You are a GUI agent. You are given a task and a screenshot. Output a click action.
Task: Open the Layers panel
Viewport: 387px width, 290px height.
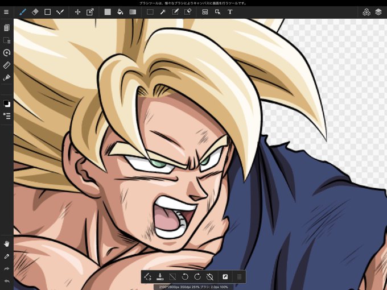tap(378, 12)
